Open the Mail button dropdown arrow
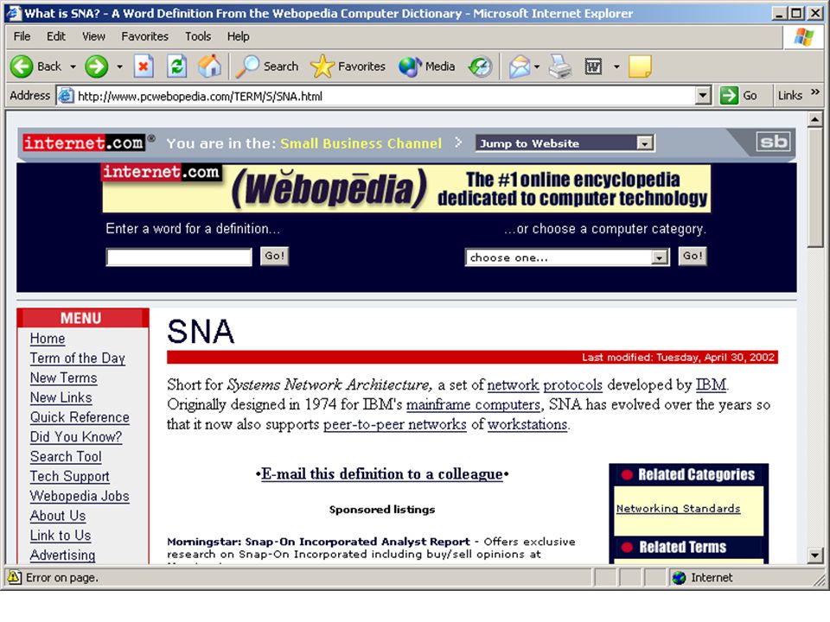This screenshot has height=622, width=830. tap(537, 67)
